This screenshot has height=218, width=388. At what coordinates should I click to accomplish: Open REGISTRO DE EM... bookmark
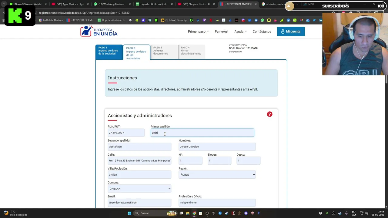click(x=80, y=20)
